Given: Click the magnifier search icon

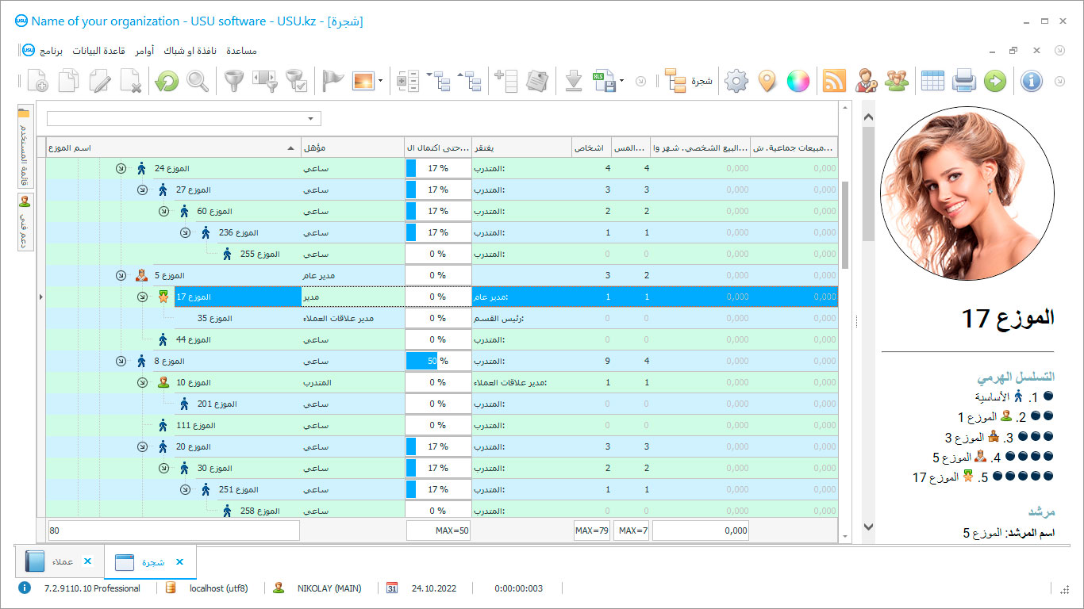Looking at the screenshot, I should (198, 81).
